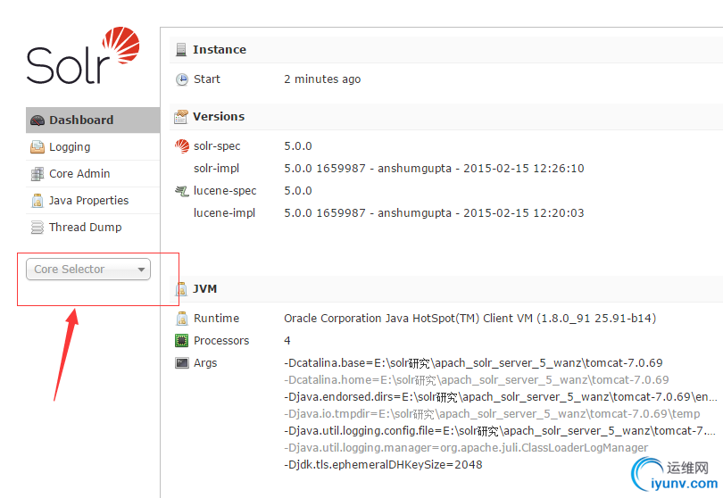This screenshot has width=723, height=498.
Task: Click the Core Admin server icon
Action: pyautogui.click(x=37, y=174)
